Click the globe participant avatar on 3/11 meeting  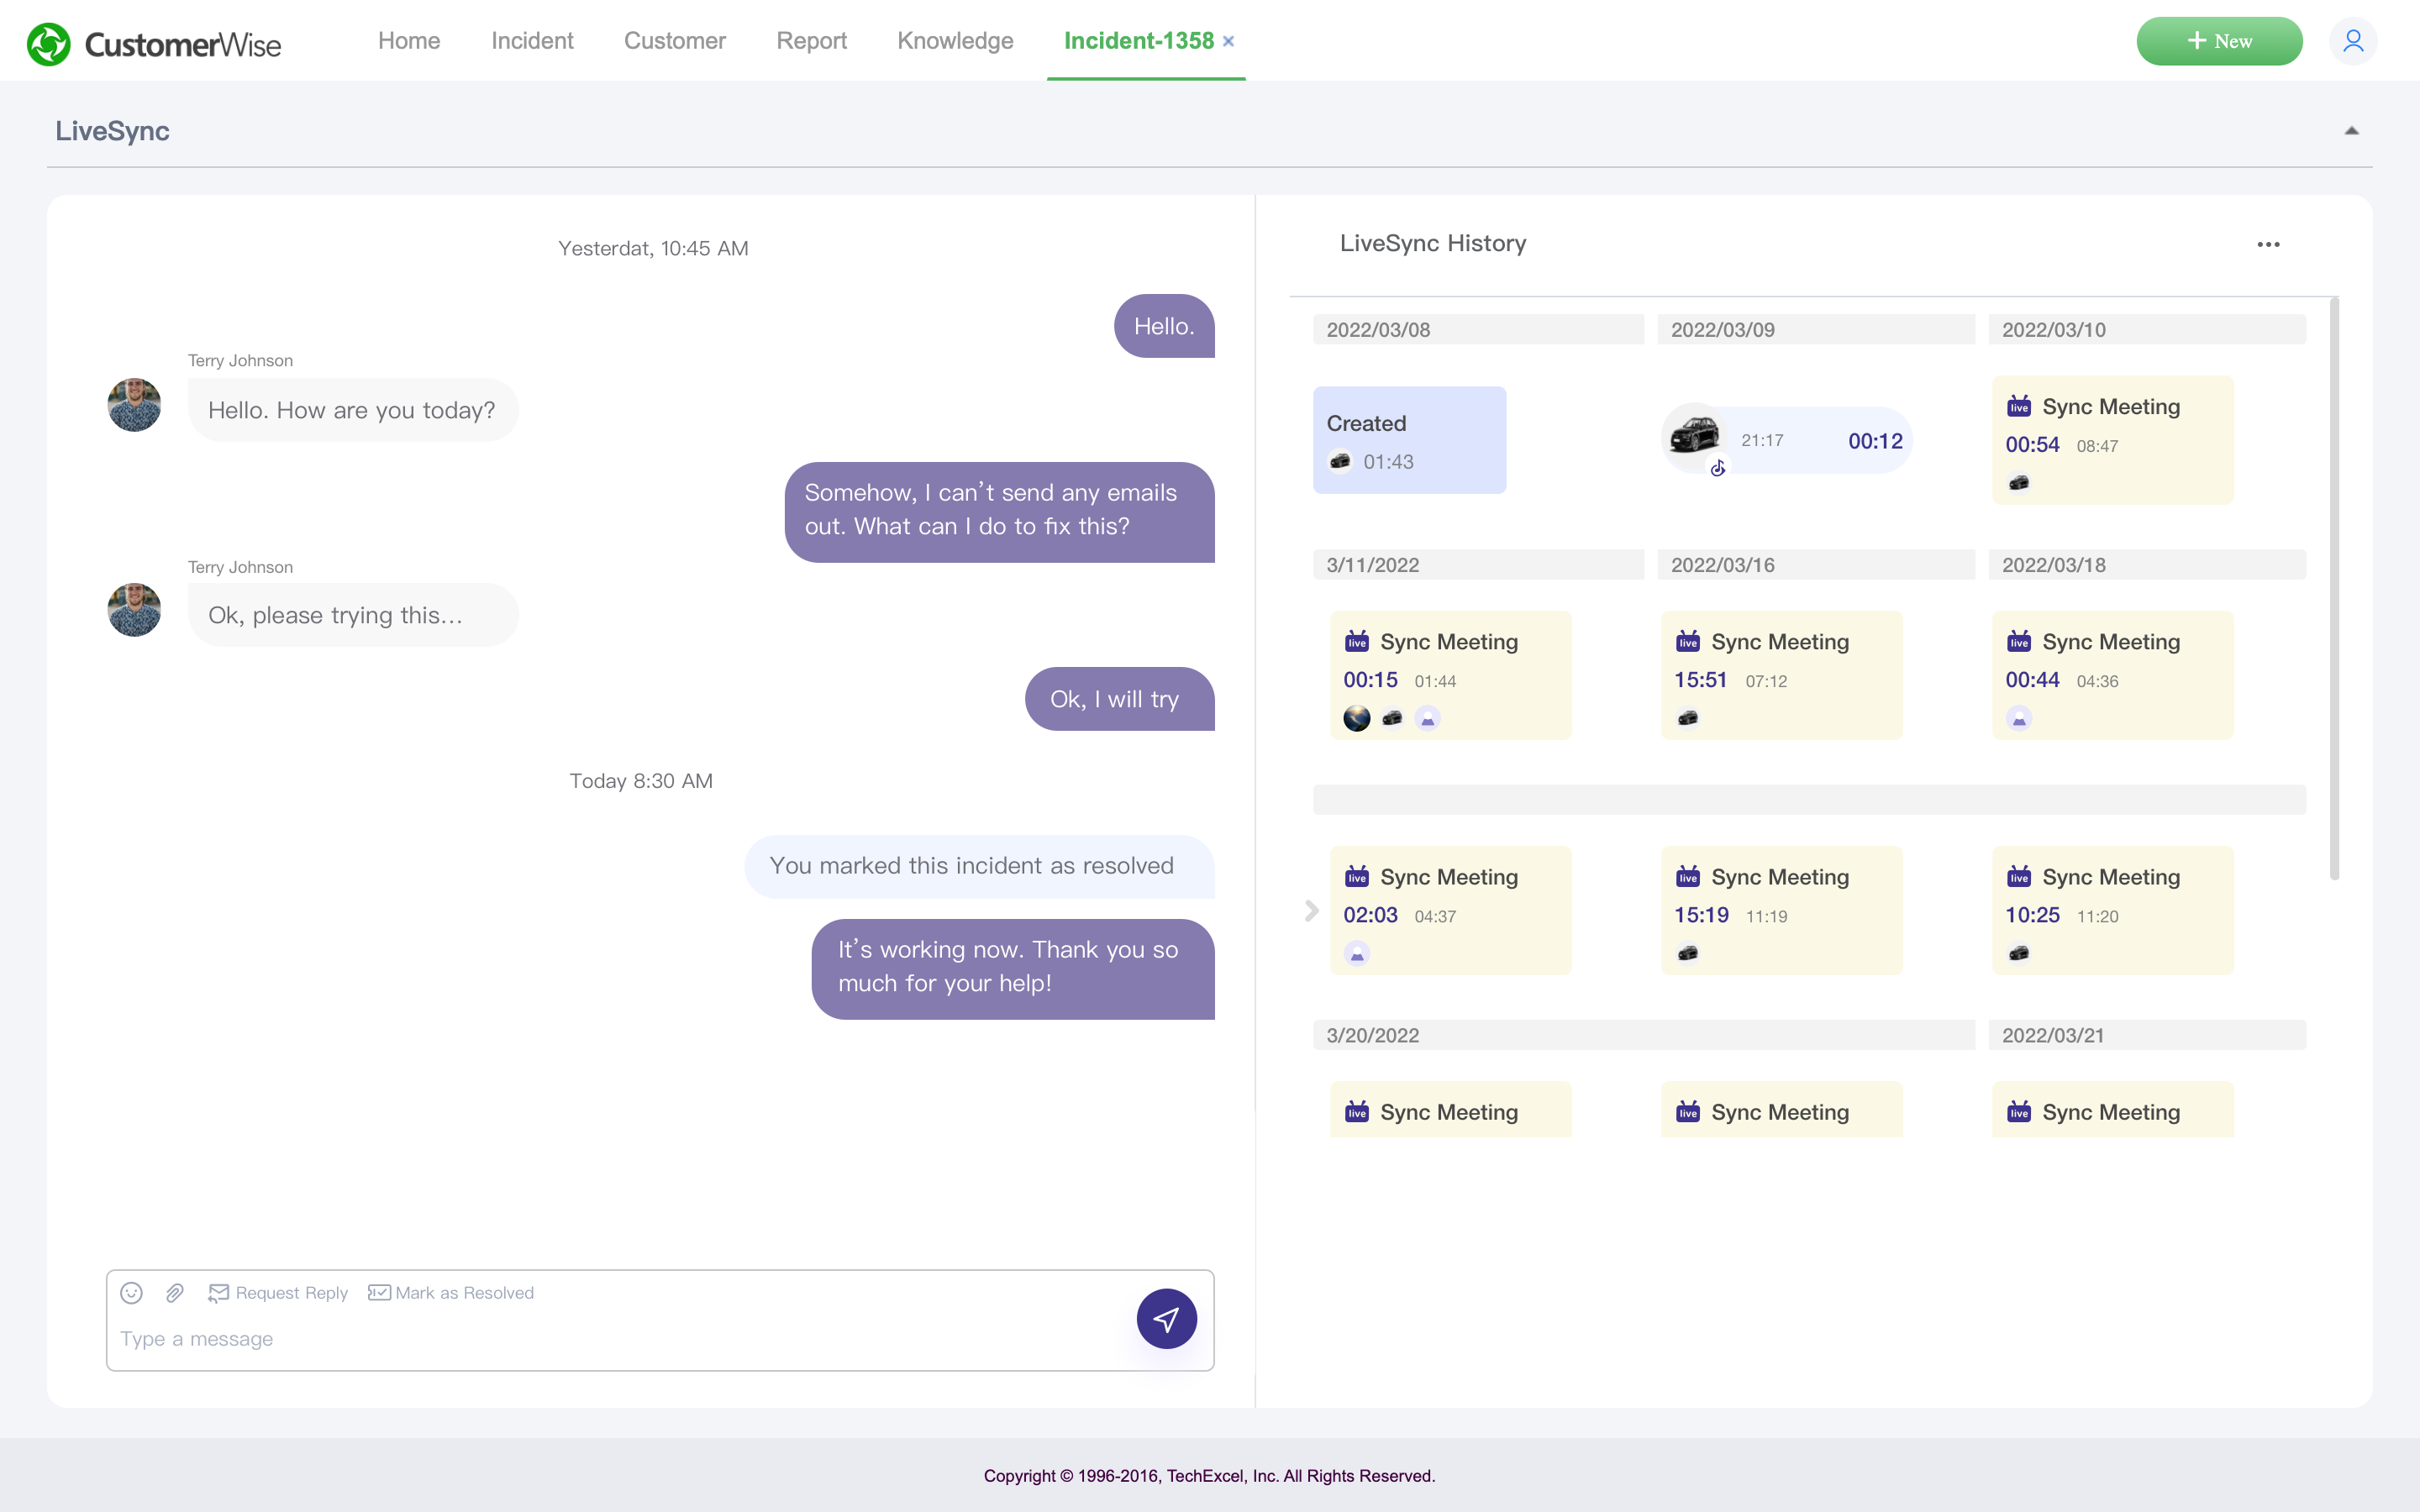tap(1357, 718)
